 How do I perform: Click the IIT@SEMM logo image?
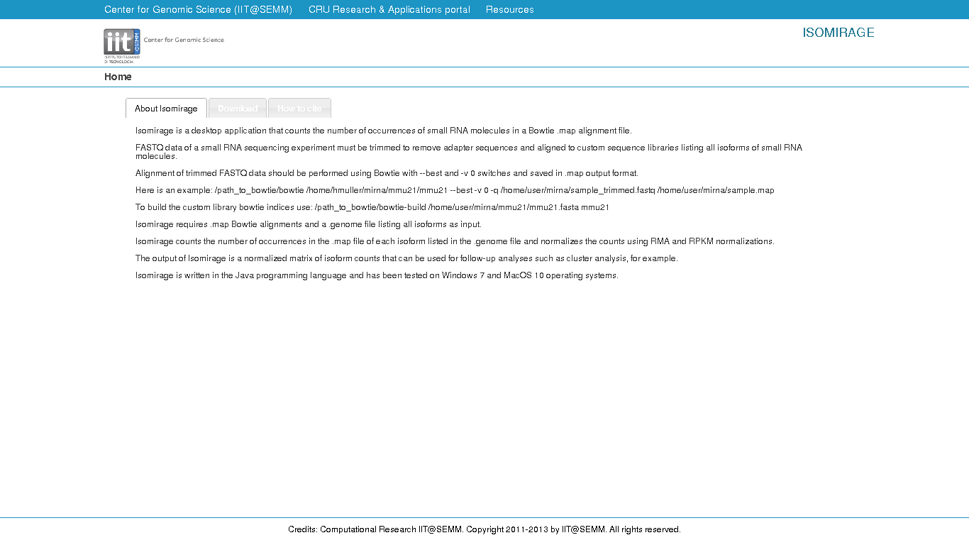click(122, 45)
